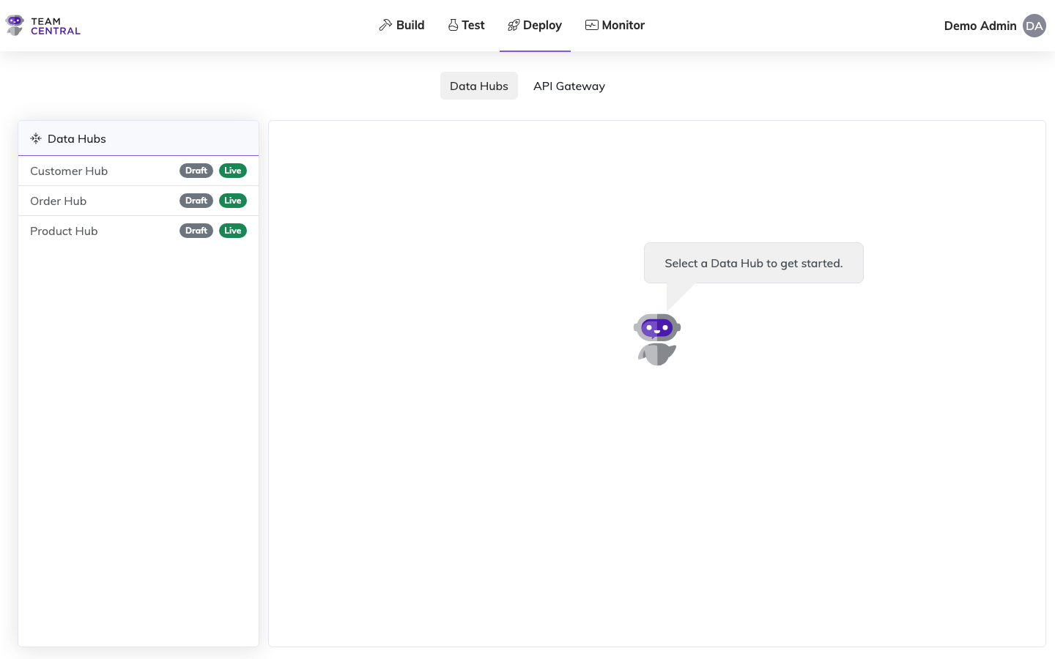Image resolution: width=1055 pixels, height=659 pixels.
Task: Switch Order Hub to Live
Action: pos(232,200)
